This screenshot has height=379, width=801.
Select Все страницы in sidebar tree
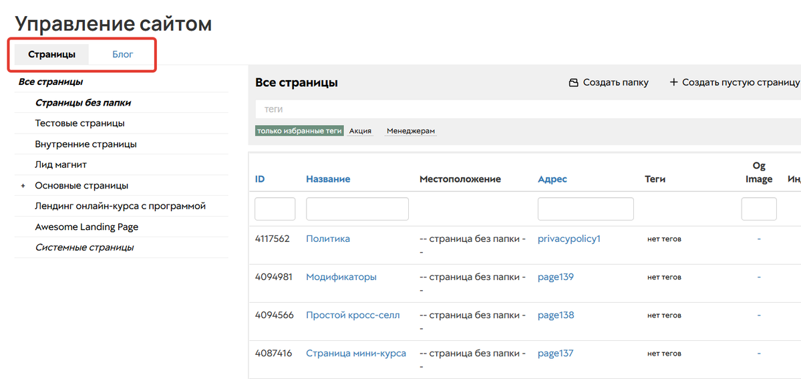click(x=51, y=82)
